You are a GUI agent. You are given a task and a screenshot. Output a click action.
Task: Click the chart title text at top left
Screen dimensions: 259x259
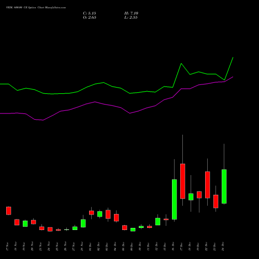(x=36, y=8)
